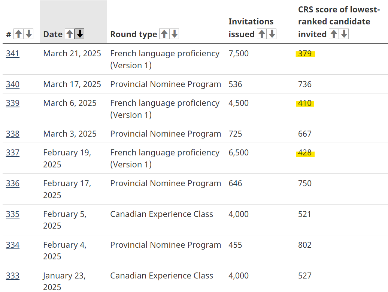Viewport: 388px width, 292px height.
Task: Click the highlighted 379 CRS score
Action: point(305,54)
